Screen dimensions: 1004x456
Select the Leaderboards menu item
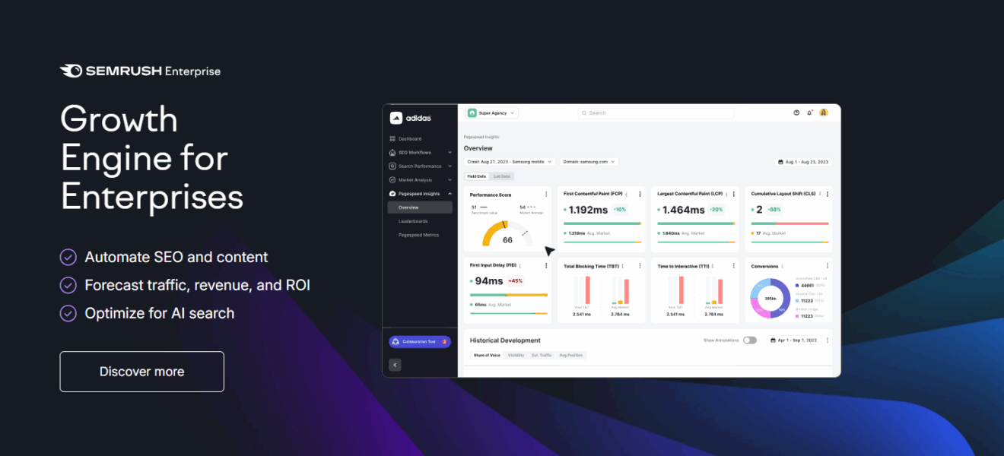415,220
